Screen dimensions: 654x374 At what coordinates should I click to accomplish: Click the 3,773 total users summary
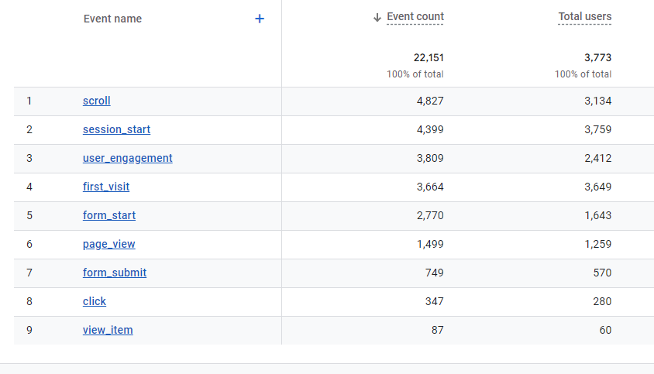coord(597,57)
